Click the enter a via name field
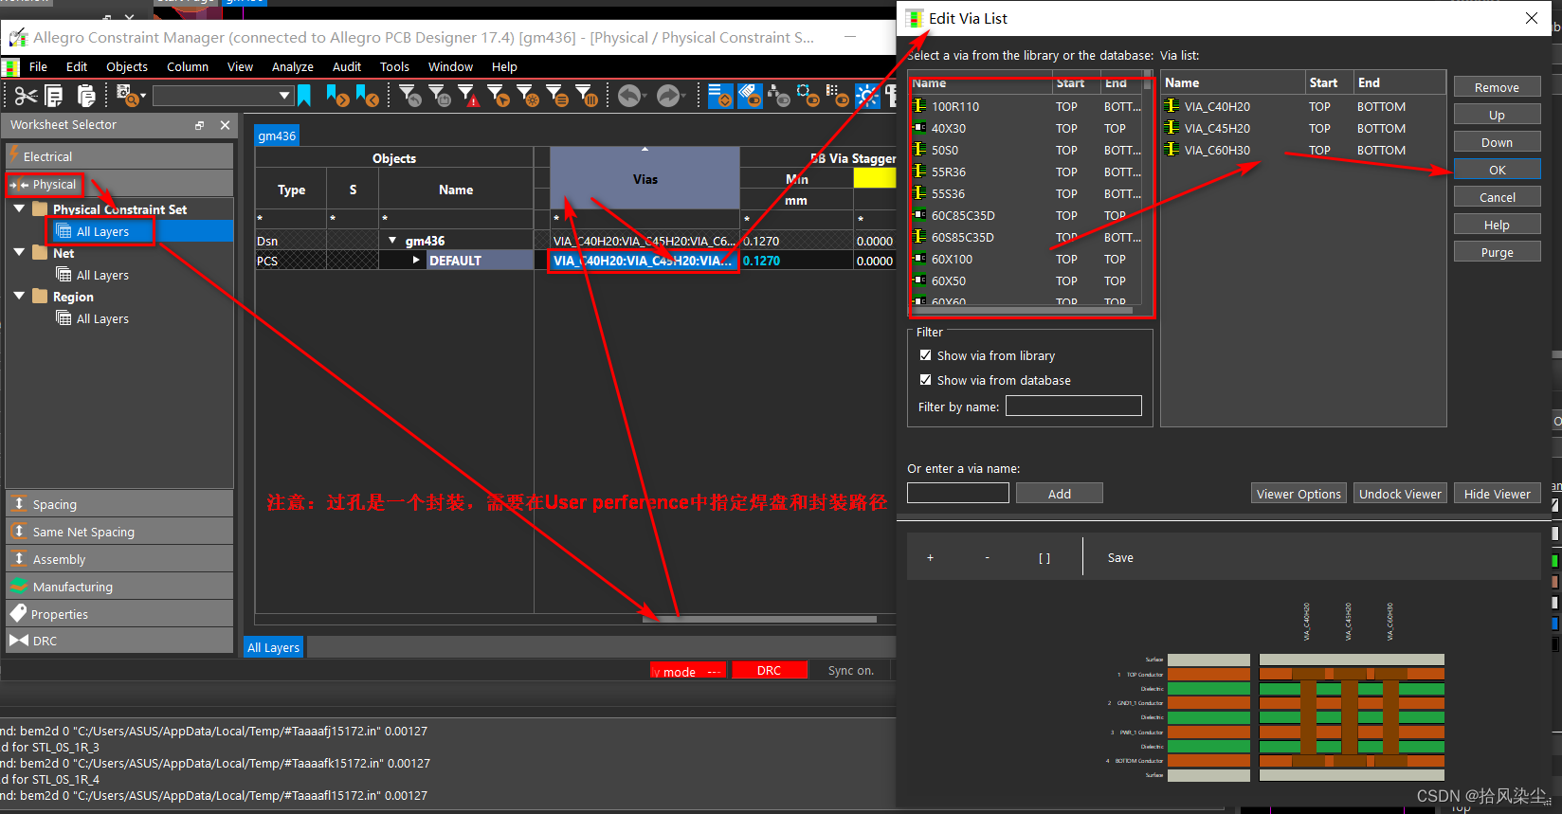The image size is (1562, 814). pyautogui.click(x=957, y=493)
